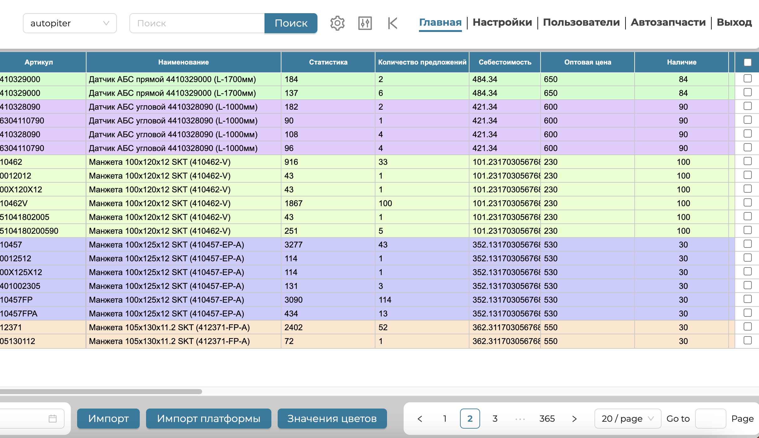Open Значения цветов color values
759x438 pixels.
click(332, 419)
